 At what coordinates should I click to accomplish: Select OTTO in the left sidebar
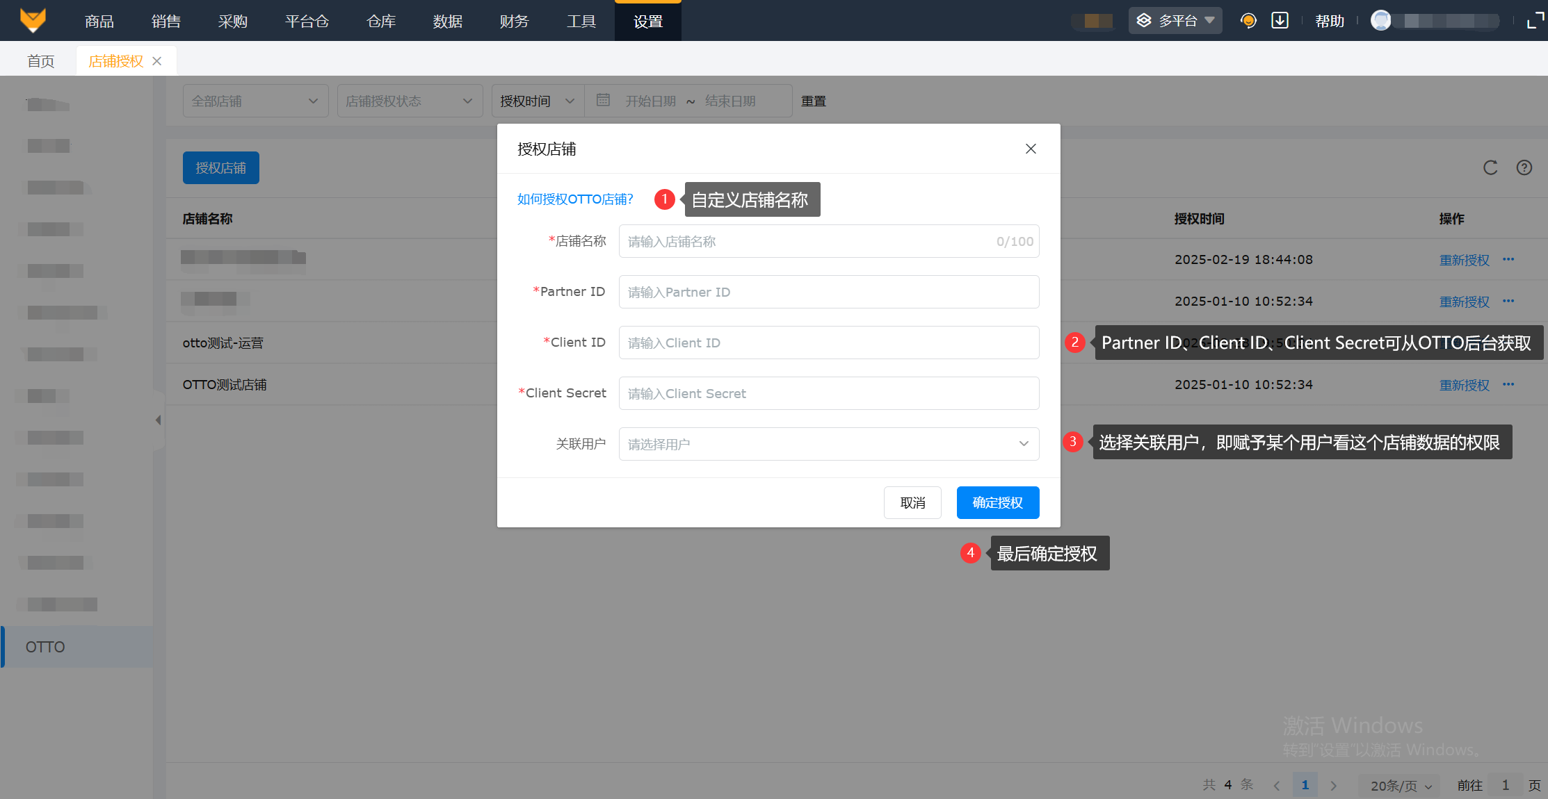click(45, 647)
